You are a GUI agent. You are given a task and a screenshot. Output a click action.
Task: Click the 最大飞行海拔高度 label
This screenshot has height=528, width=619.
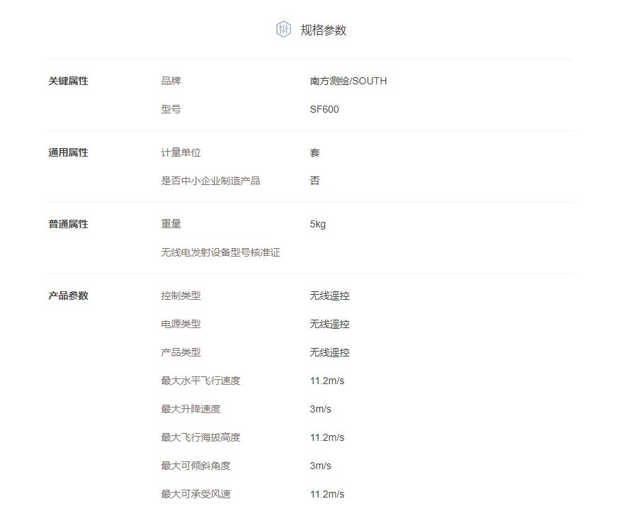[x=200, y=437]
